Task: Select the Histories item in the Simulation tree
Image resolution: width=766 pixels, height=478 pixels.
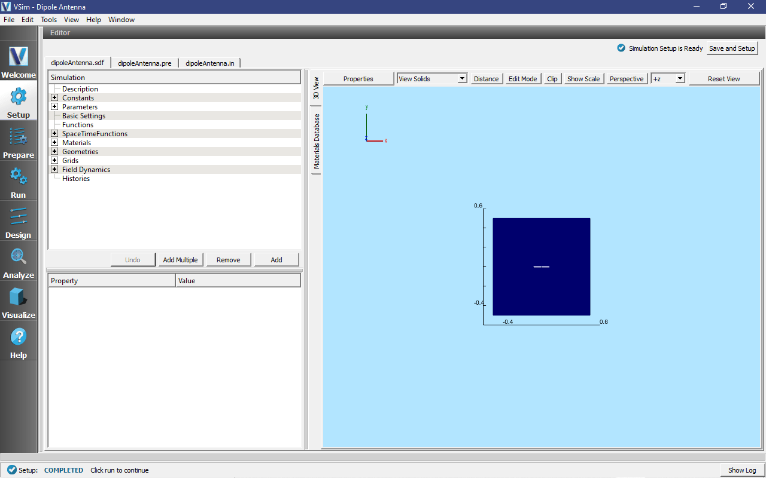Action: point(76,178)
